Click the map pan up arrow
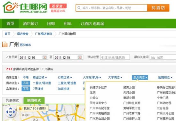Screen dimensions: 176x121 (x=11, y=108)
